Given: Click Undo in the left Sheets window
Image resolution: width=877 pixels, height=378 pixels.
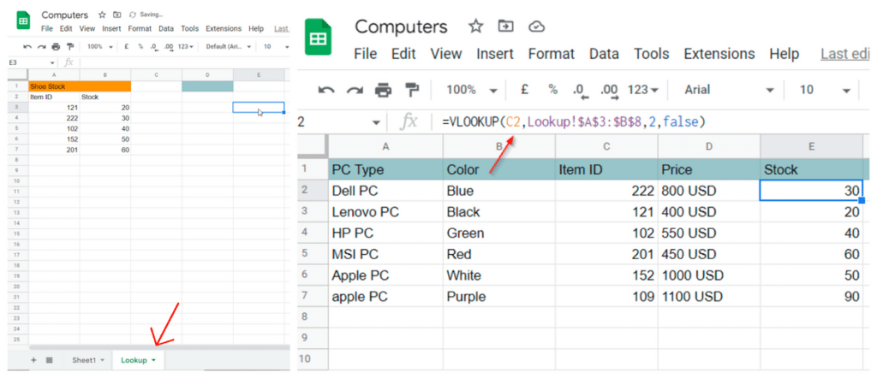Looking at the screenshot, I should point(27,47).
